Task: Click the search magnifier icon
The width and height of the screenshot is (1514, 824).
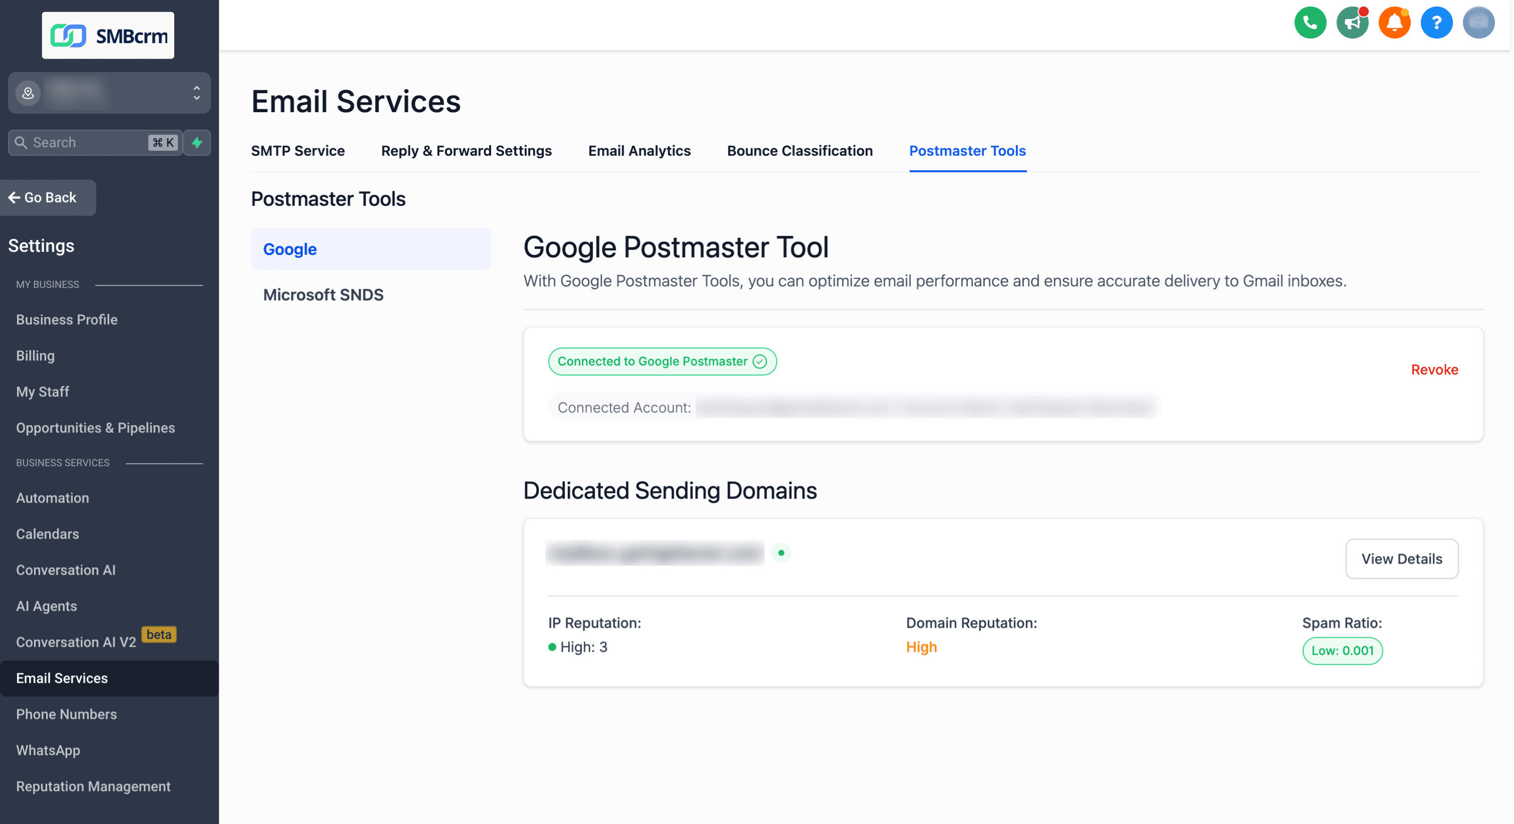Action: 21,142
